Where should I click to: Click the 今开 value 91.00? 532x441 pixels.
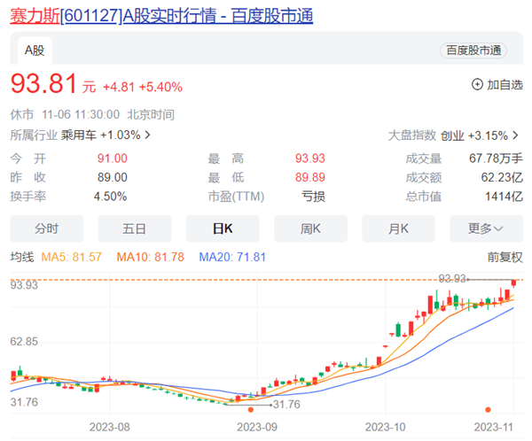pos(113,159)
